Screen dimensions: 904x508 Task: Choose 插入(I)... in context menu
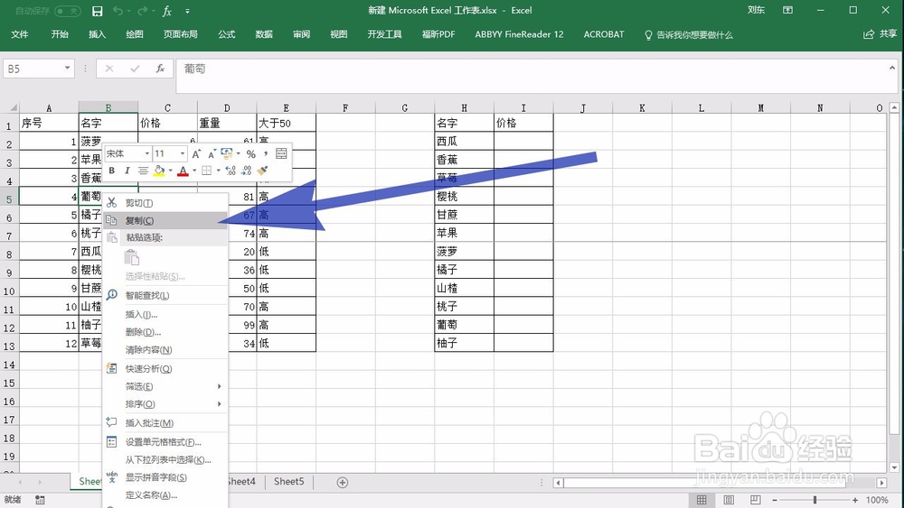(165, 314)
